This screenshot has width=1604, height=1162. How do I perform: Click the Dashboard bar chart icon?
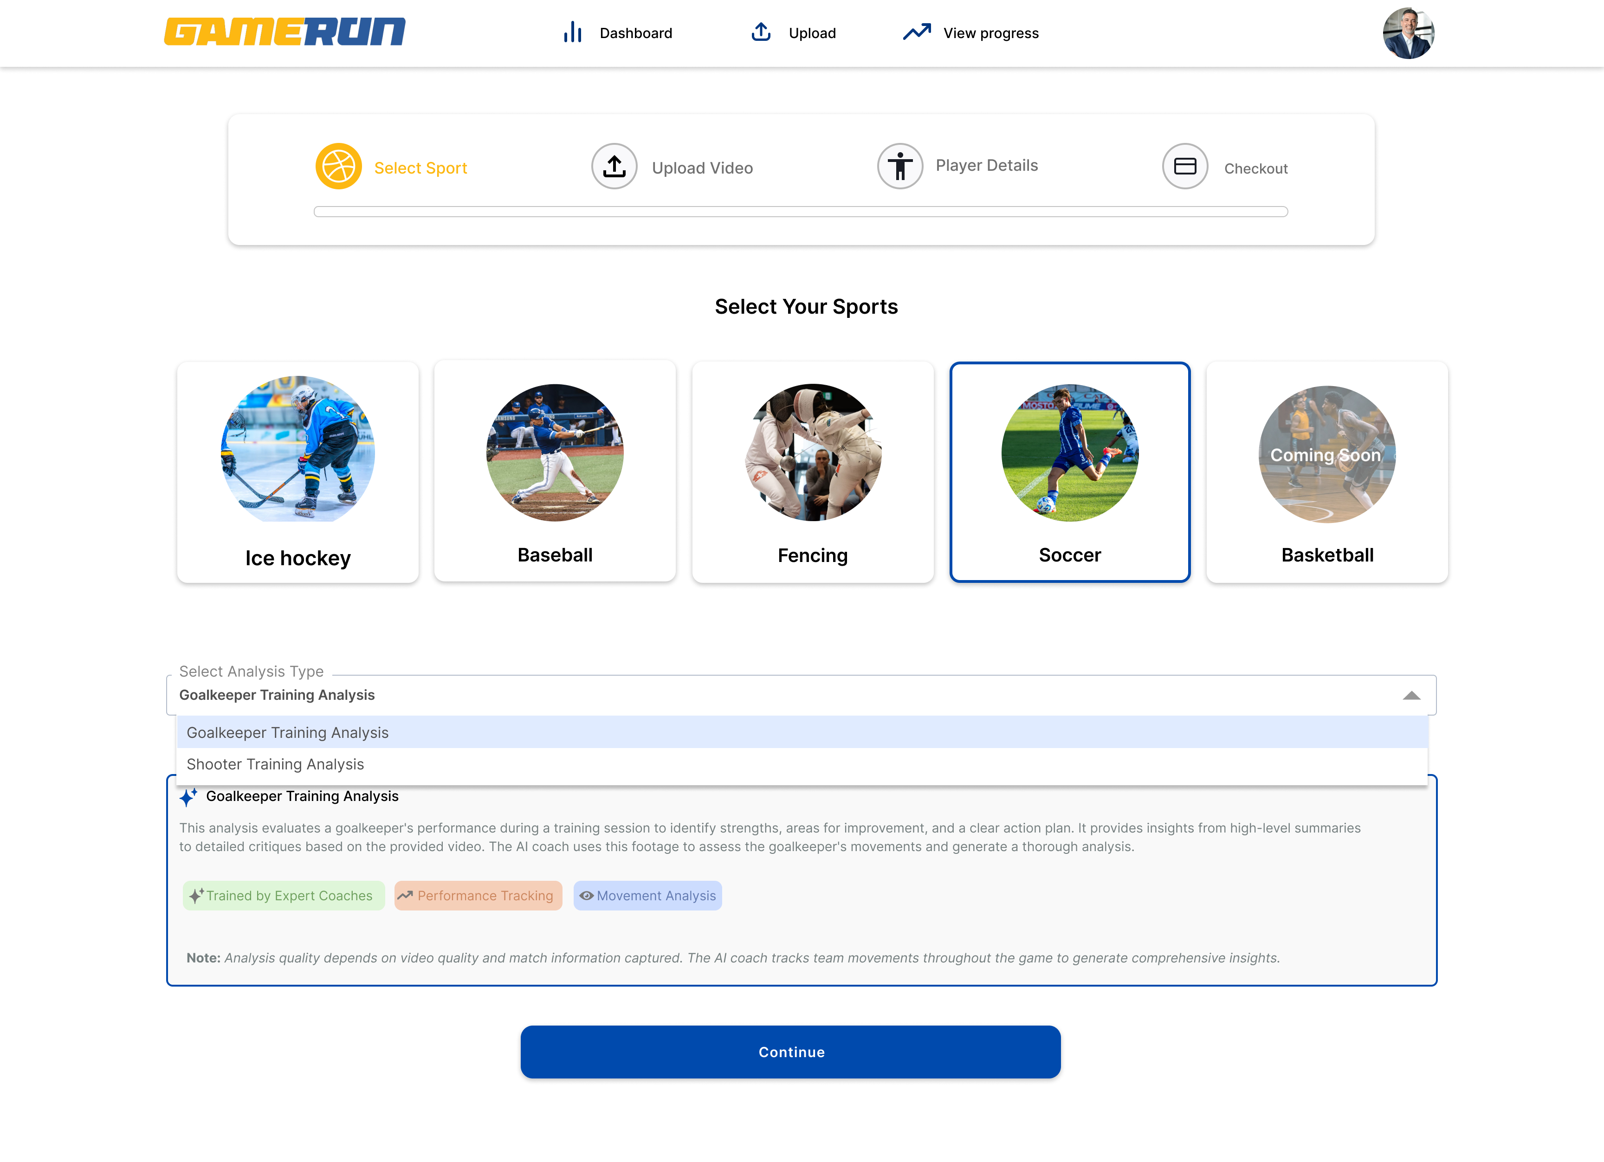[572, 32]
